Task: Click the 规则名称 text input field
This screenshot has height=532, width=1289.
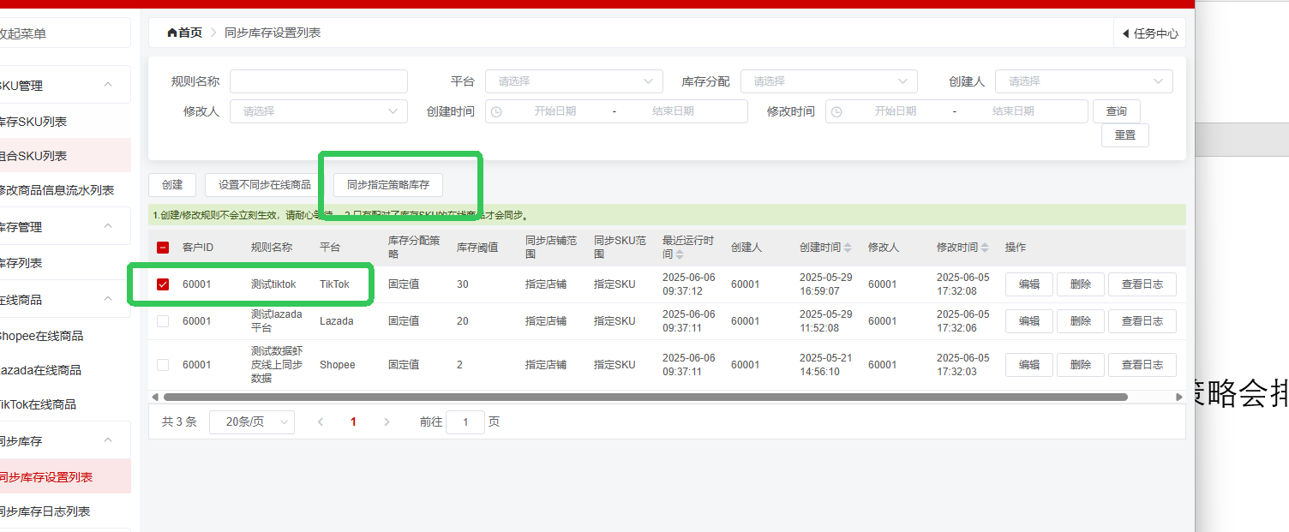Action: click(x=318, y=81)
